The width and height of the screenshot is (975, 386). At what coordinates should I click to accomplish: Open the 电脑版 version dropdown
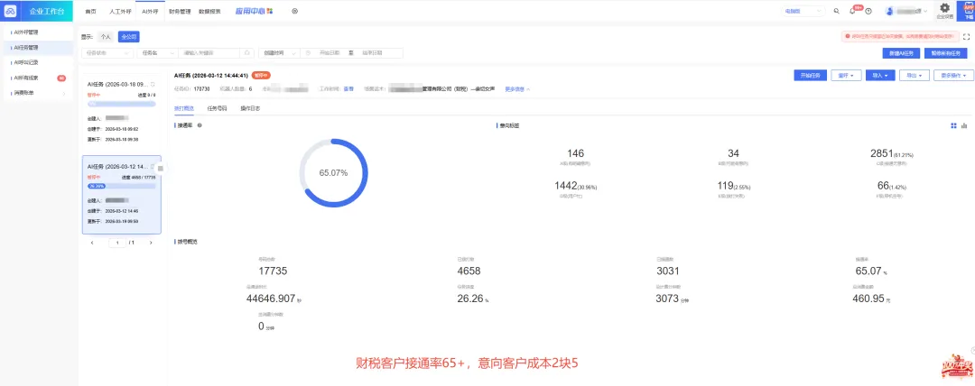pos(803,11)
